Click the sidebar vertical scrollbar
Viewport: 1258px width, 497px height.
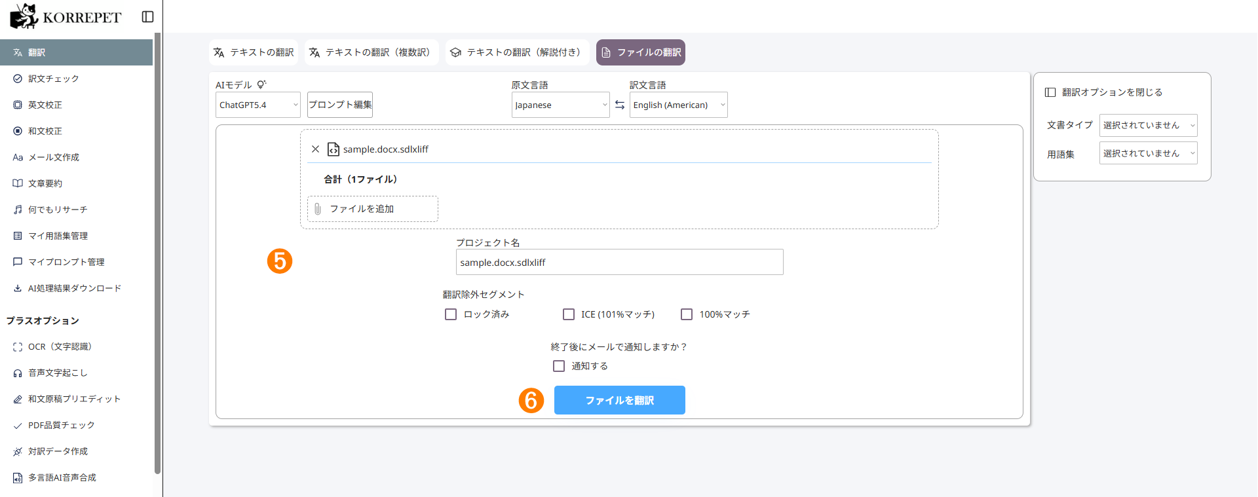pyautogui.click(x=157, y=253)
